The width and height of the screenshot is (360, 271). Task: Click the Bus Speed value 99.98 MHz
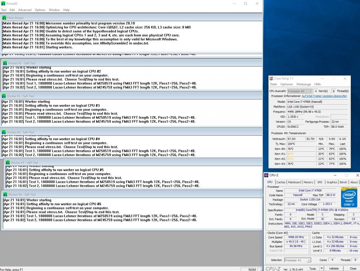point(296,246)
